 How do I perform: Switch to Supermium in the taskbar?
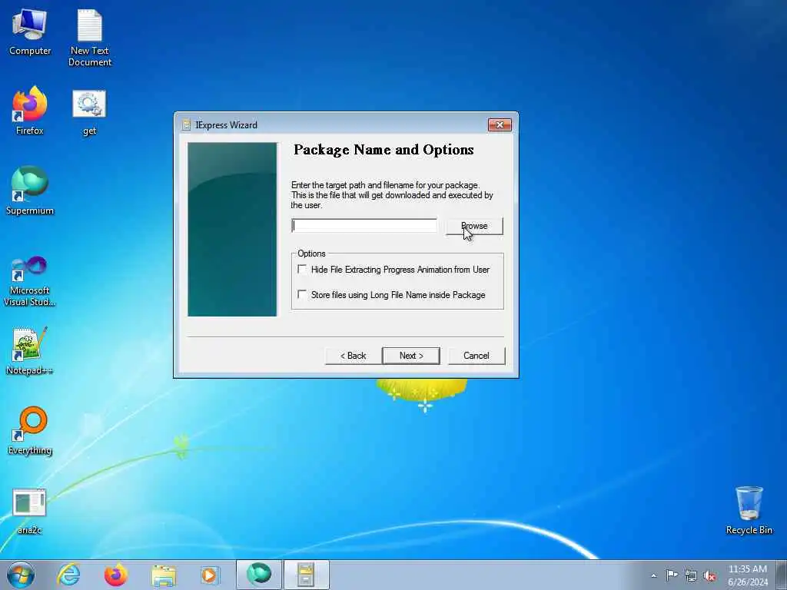[x=258, y=575]
